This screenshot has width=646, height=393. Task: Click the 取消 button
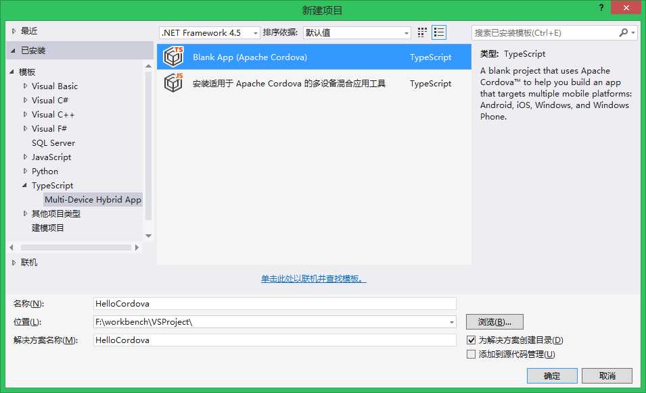(607, 375)
